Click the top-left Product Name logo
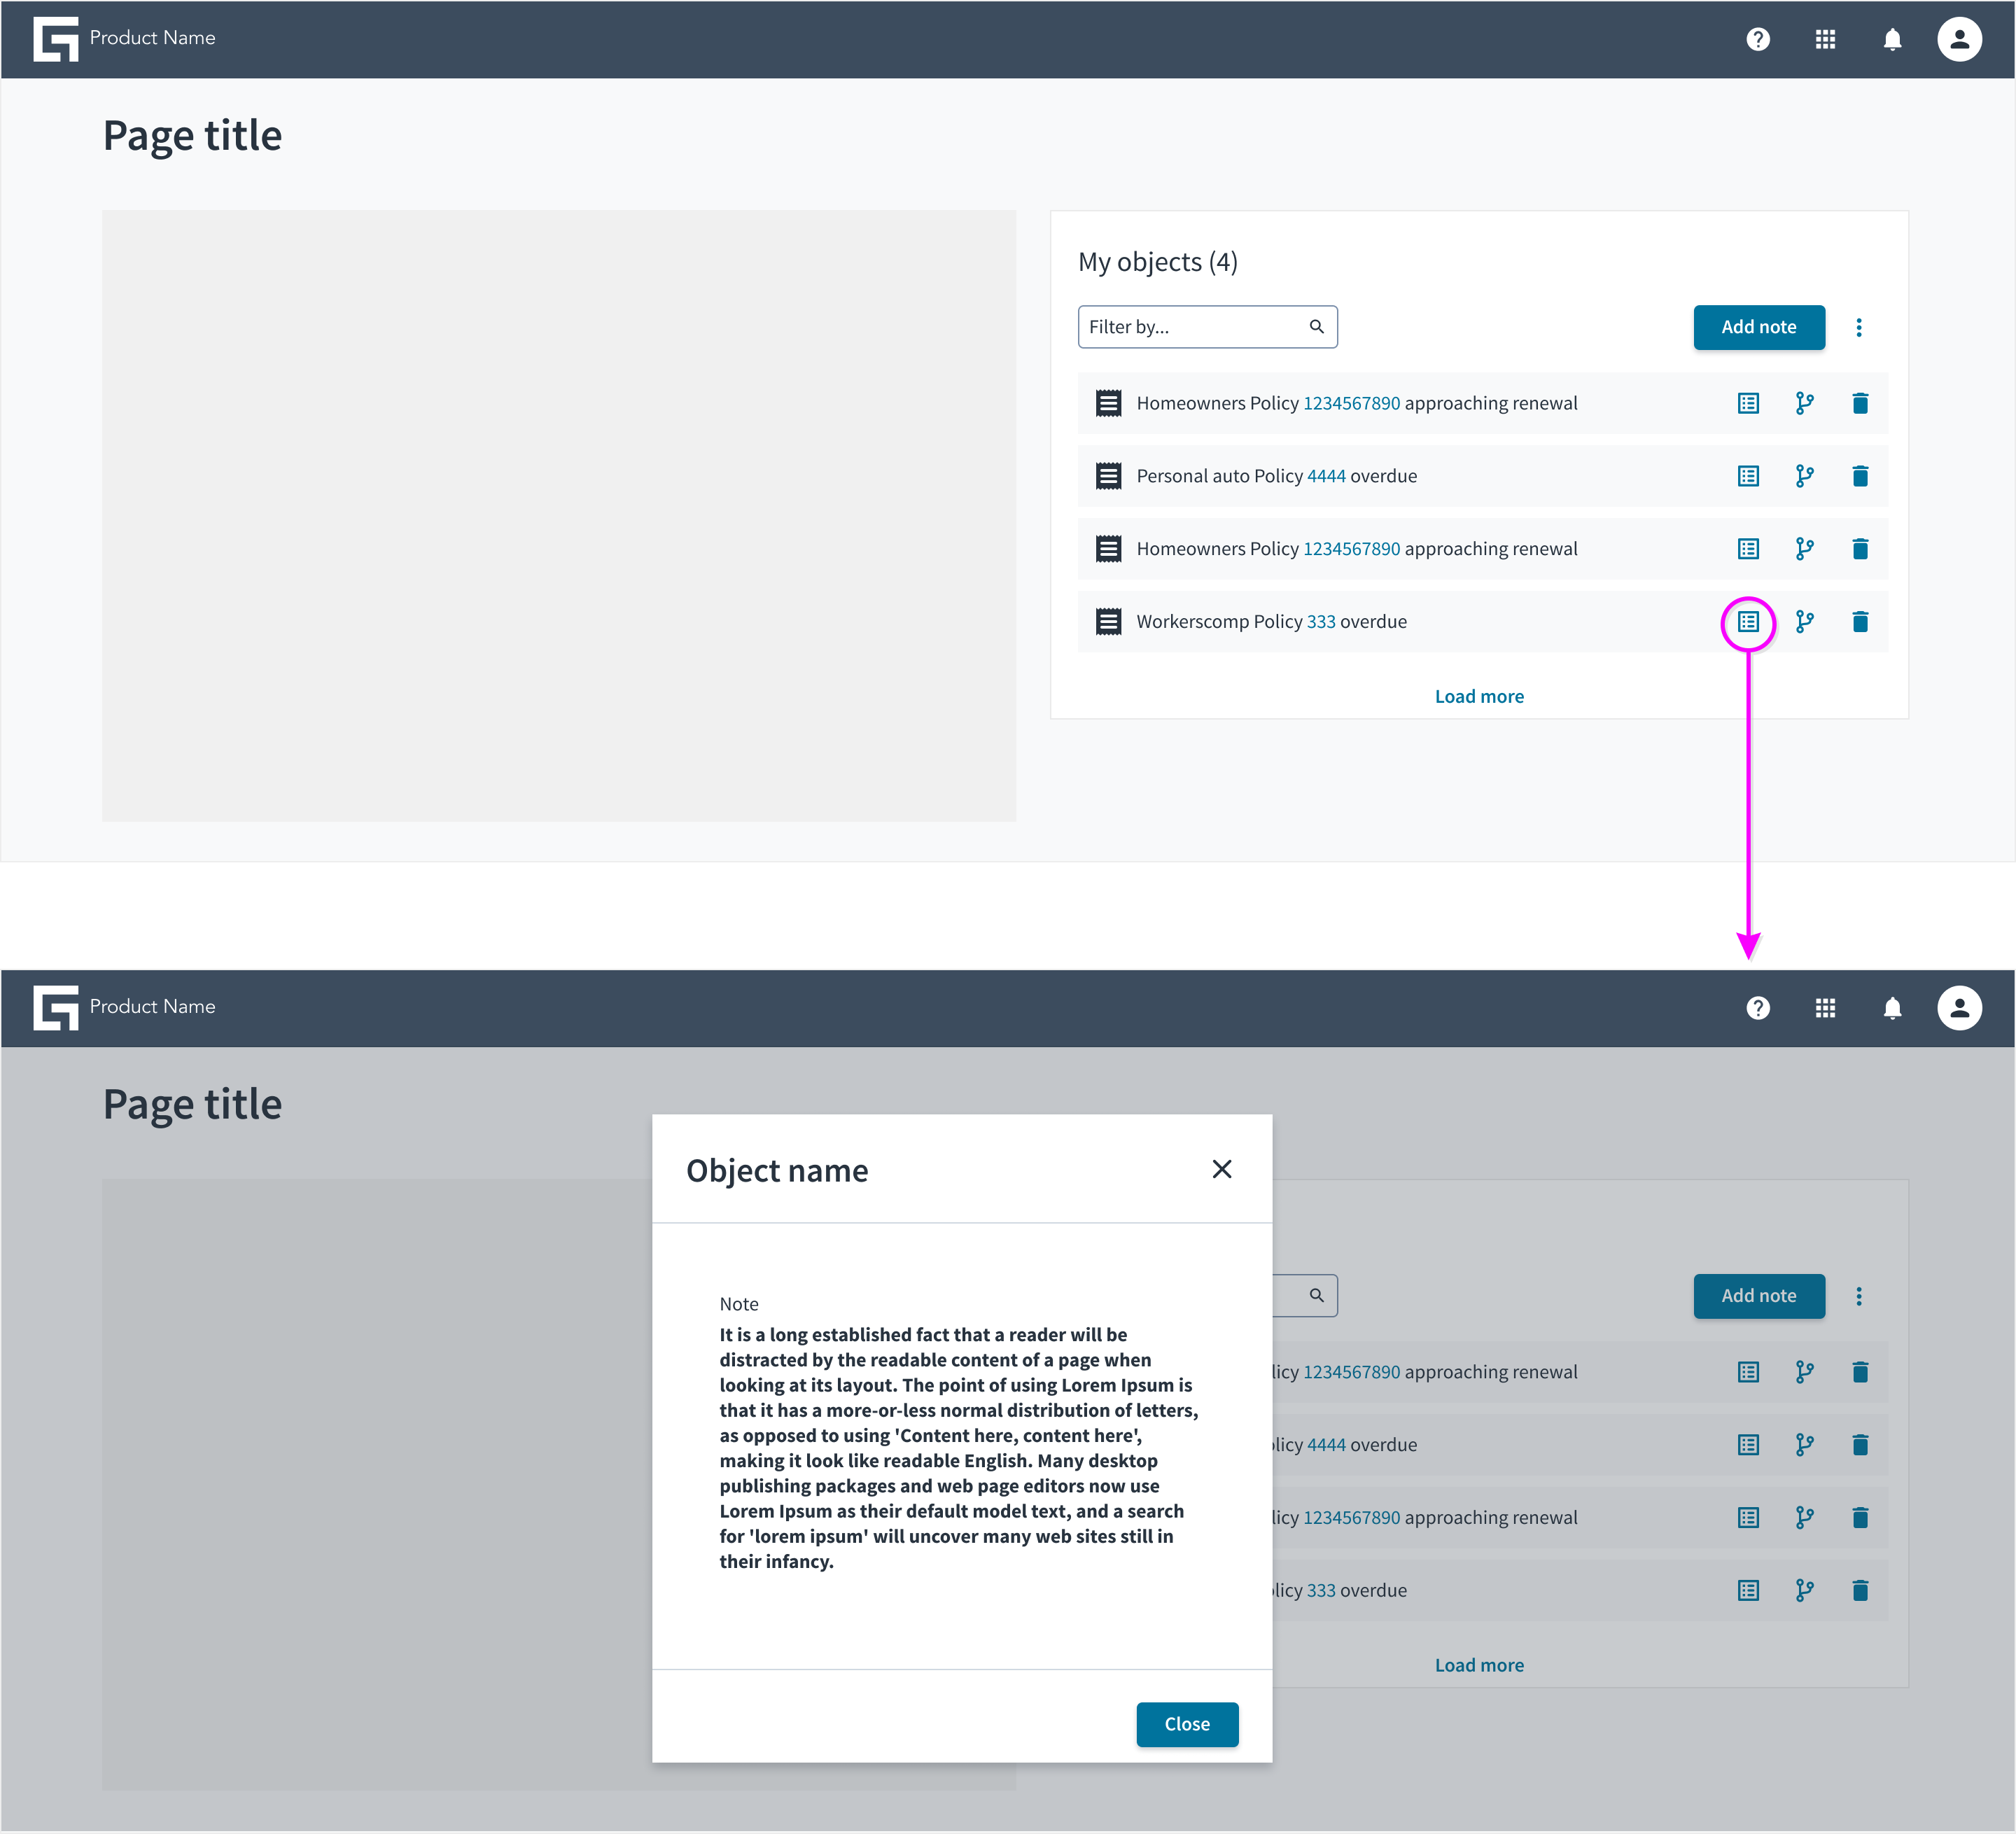The image size is (2016, 1834). click(56, 39)
